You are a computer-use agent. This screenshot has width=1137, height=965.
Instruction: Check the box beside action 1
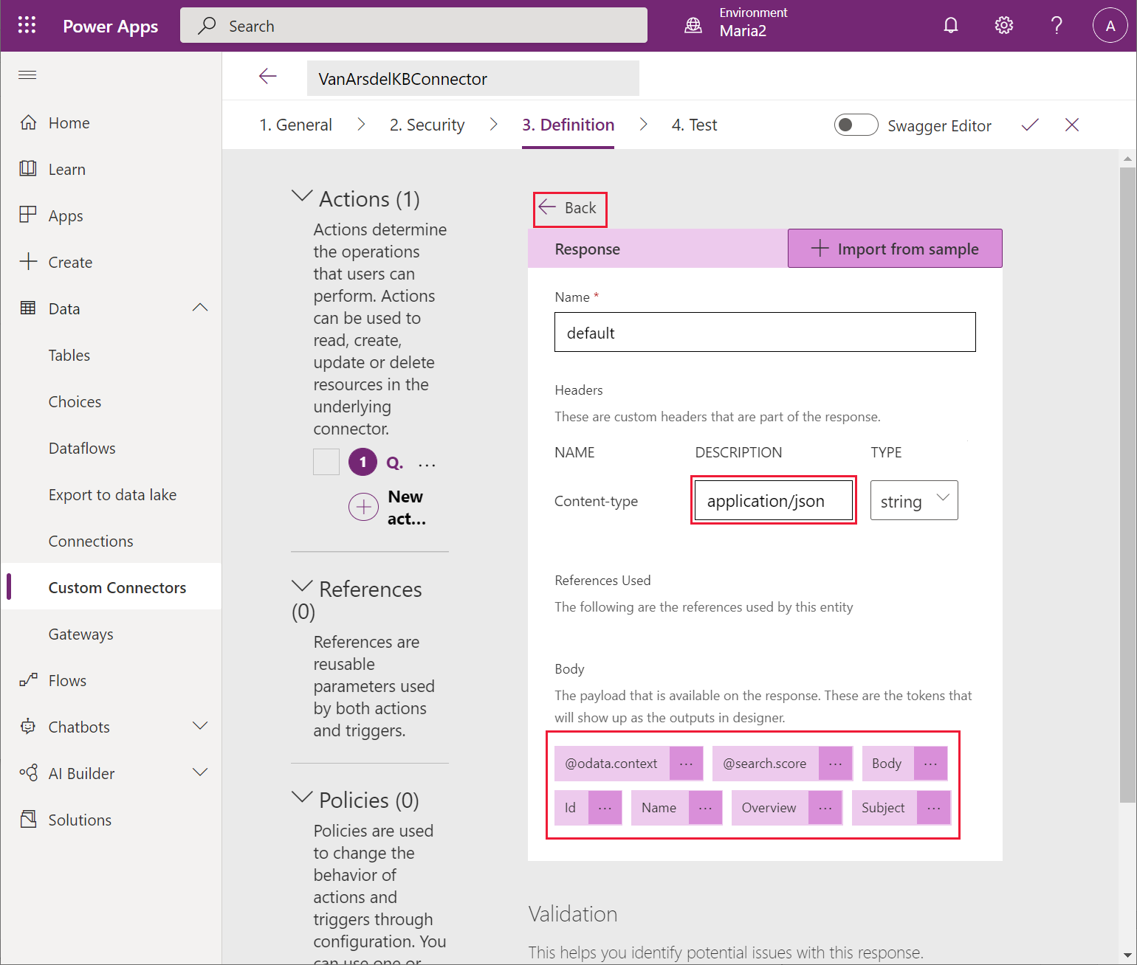click(326, 462)
